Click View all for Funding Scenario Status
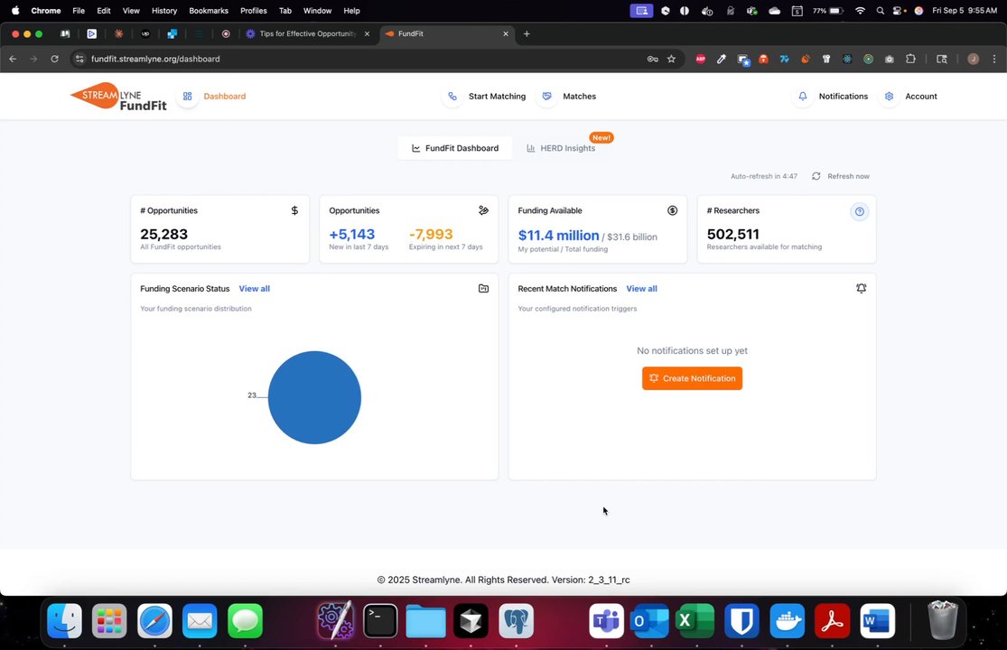Image resolution: width=1007 pixels, height=650 pixels. [x=255, y=289]
